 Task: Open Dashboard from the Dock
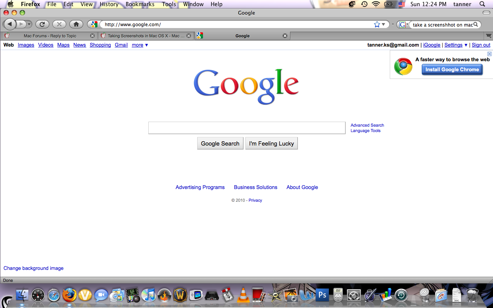coord(38,296)
